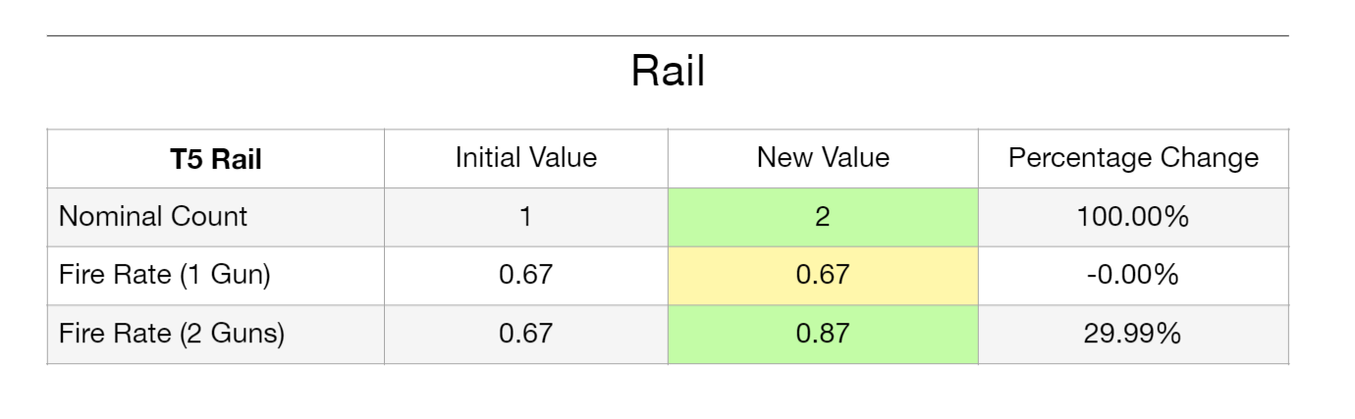Click the "Rail" title text
The image size is (1355, 419).
(668, 72)
